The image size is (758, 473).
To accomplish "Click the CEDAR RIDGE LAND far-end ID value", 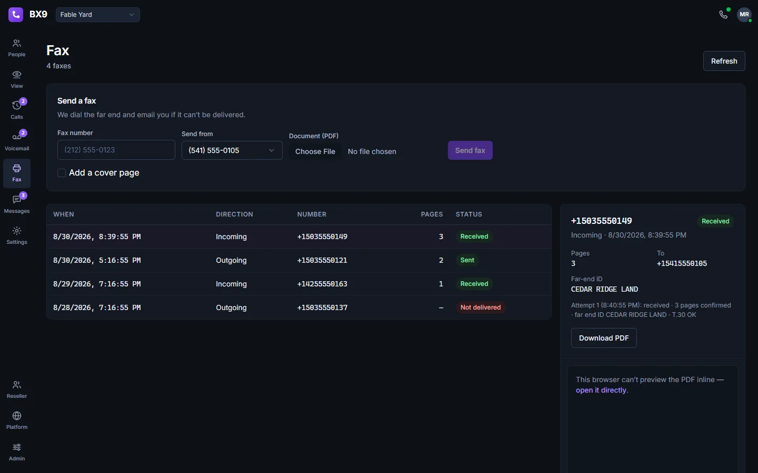I will (604, 289).
